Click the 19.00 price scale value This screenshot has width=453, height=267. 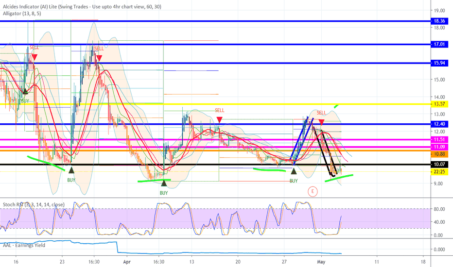click(x=439, y=11)
